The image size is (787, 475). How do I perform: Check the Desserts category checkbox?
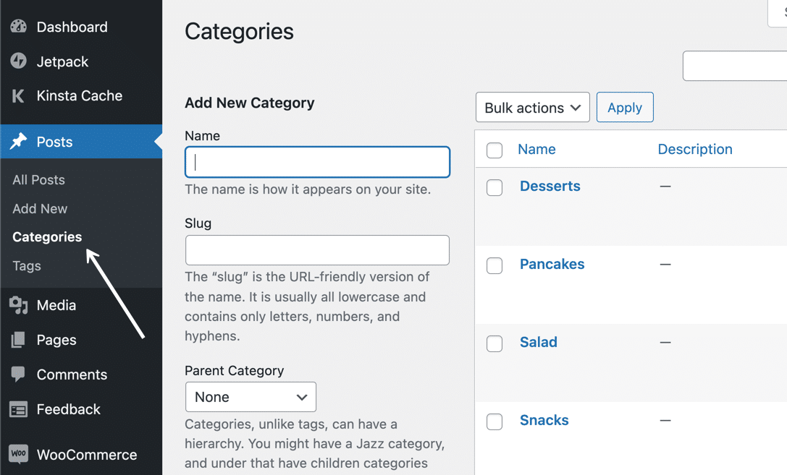tap(494, 187)
